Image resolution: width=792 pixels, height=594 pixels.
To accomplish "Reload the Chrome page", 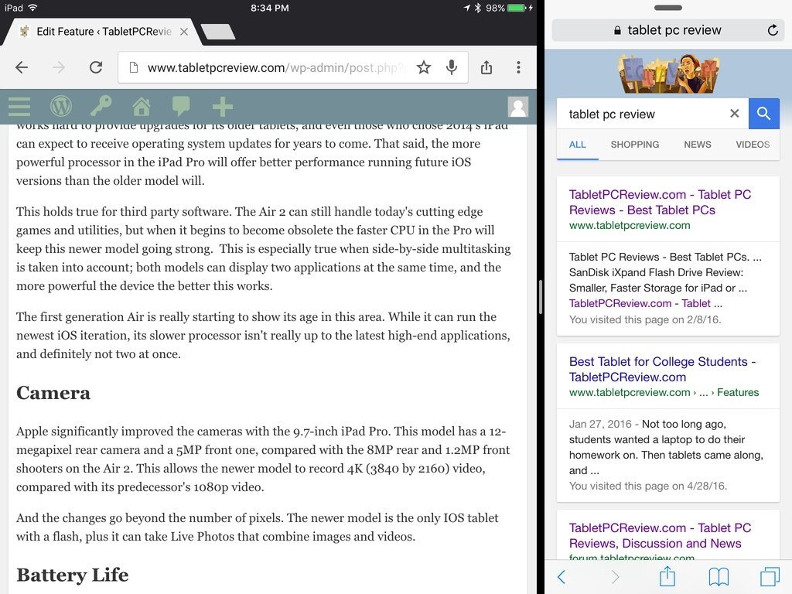I will pos(96,67).
